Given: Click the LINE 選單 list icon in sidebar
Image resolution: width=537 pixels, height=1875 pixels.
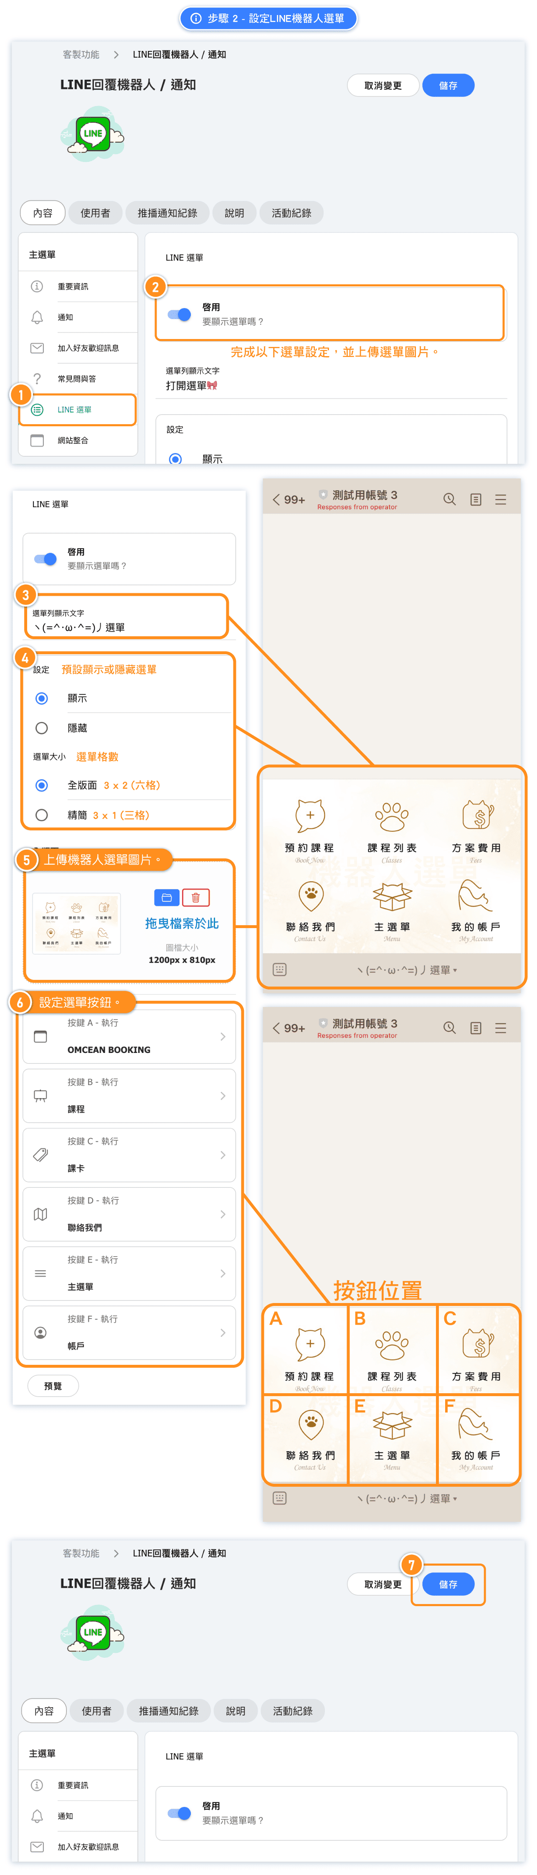Looking at the screenshot, I should 37,410.
